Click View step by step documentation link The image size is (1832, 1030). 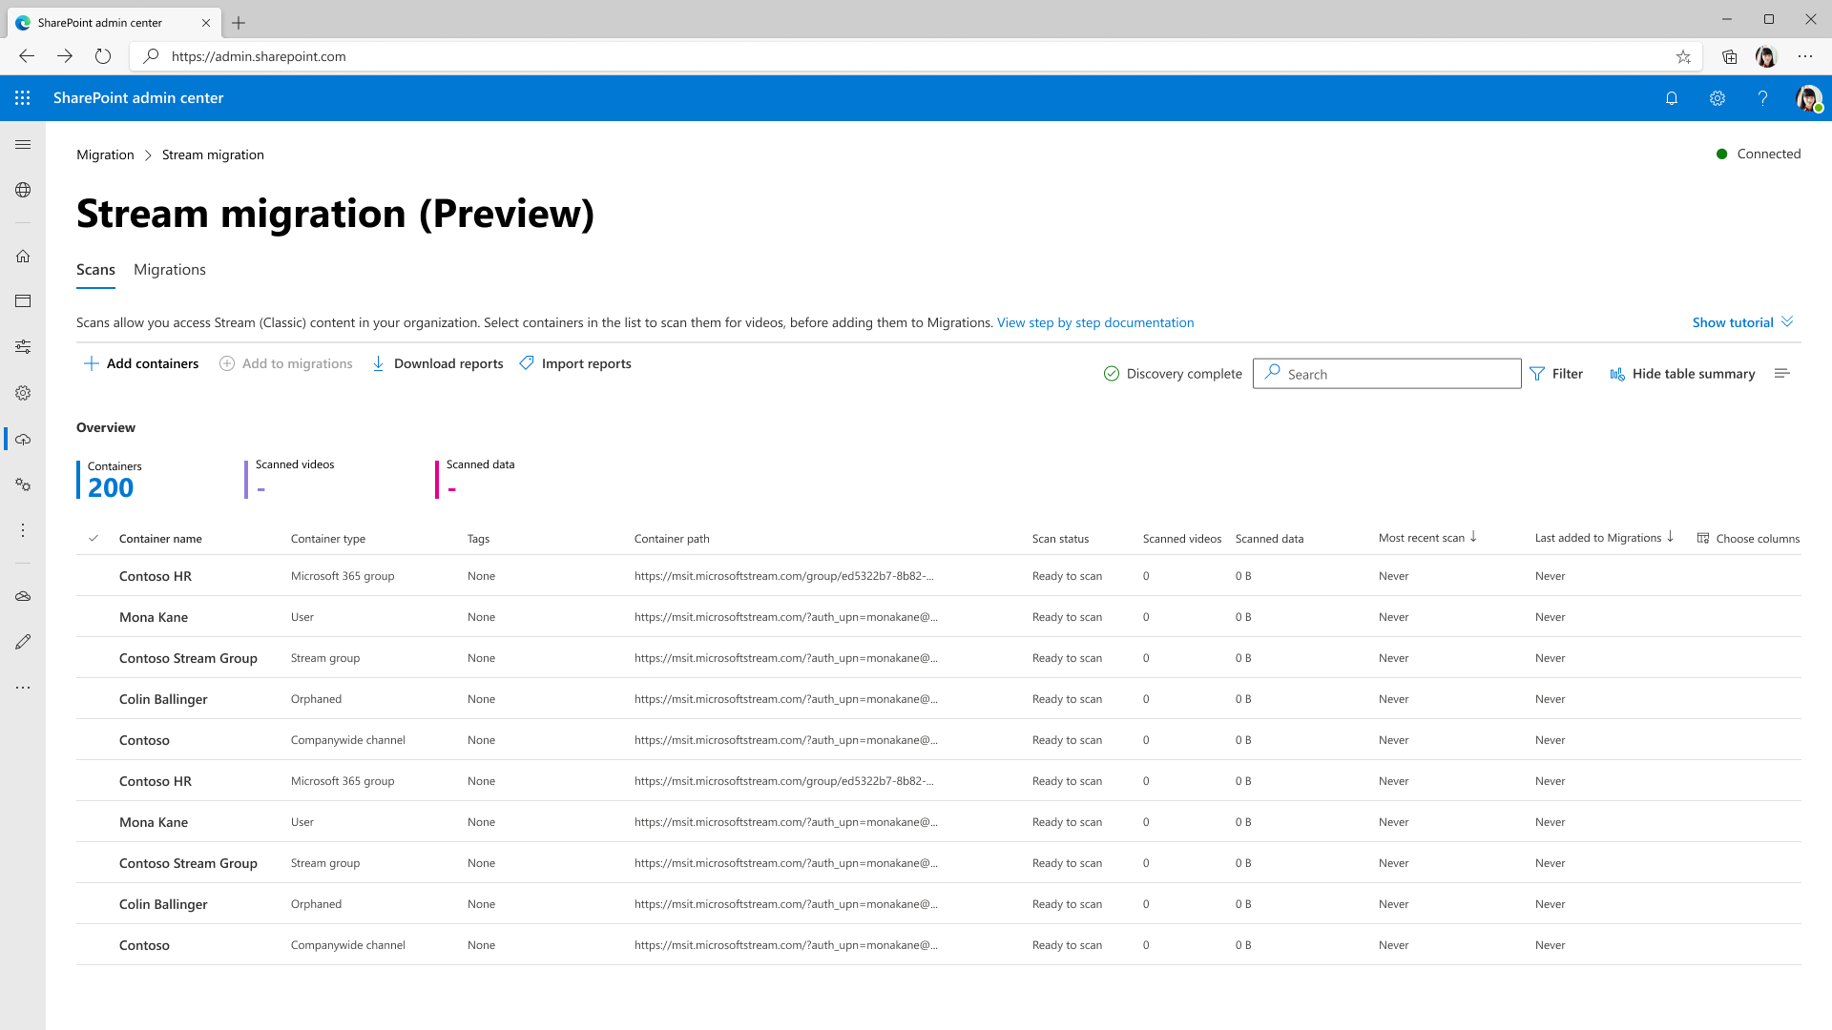[1094, 322]
